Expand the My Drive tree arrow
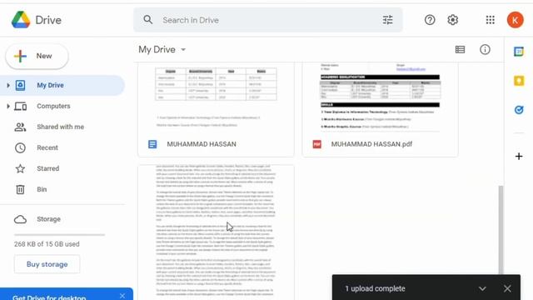 8,85
